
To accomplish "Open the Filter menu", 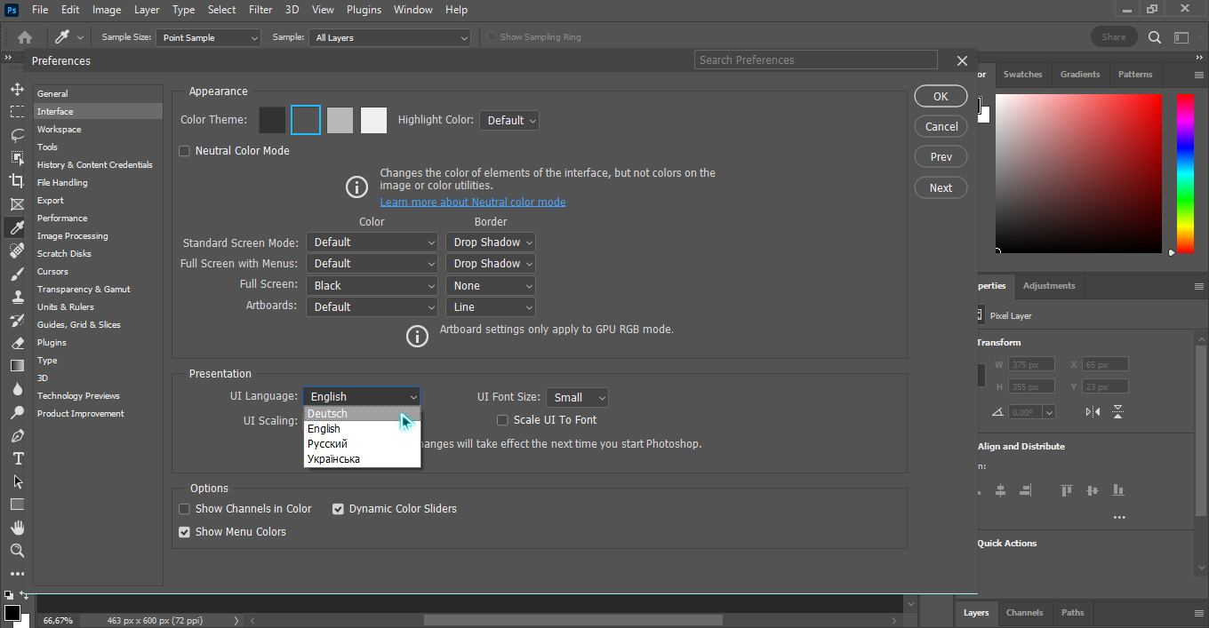I will coord(260,10).
